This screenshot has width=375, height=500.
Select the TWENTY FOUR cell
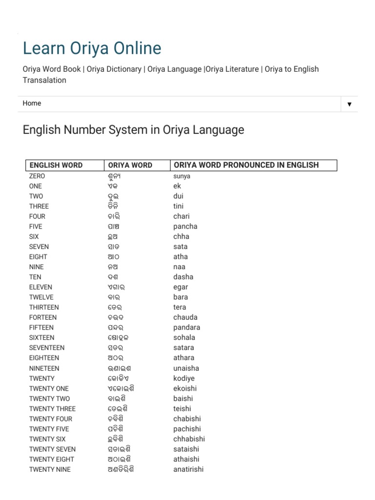click(x=51, y=419)
